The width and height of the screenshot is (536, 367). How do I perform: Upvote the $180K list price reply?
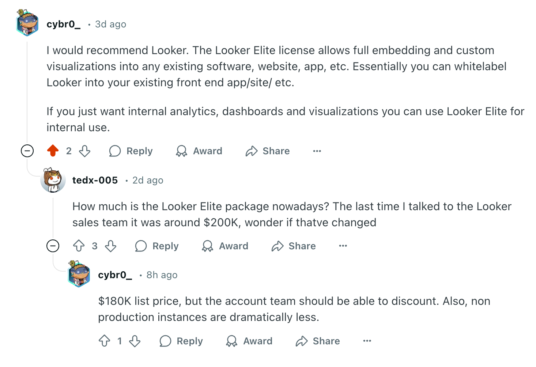click(x=105, y=341)
